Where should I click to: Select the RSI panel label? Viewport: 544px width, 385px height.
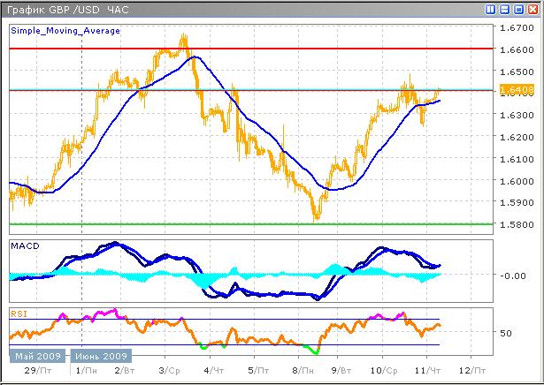18,312
